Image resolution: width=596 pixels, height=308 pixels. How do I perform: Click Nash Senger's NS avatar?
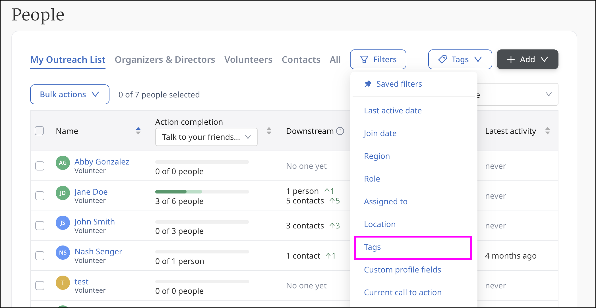63,253
